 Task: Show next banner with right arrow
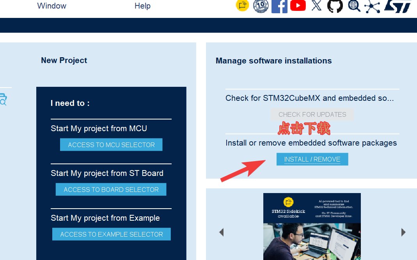pyautogui.click(x=403, y=232)
